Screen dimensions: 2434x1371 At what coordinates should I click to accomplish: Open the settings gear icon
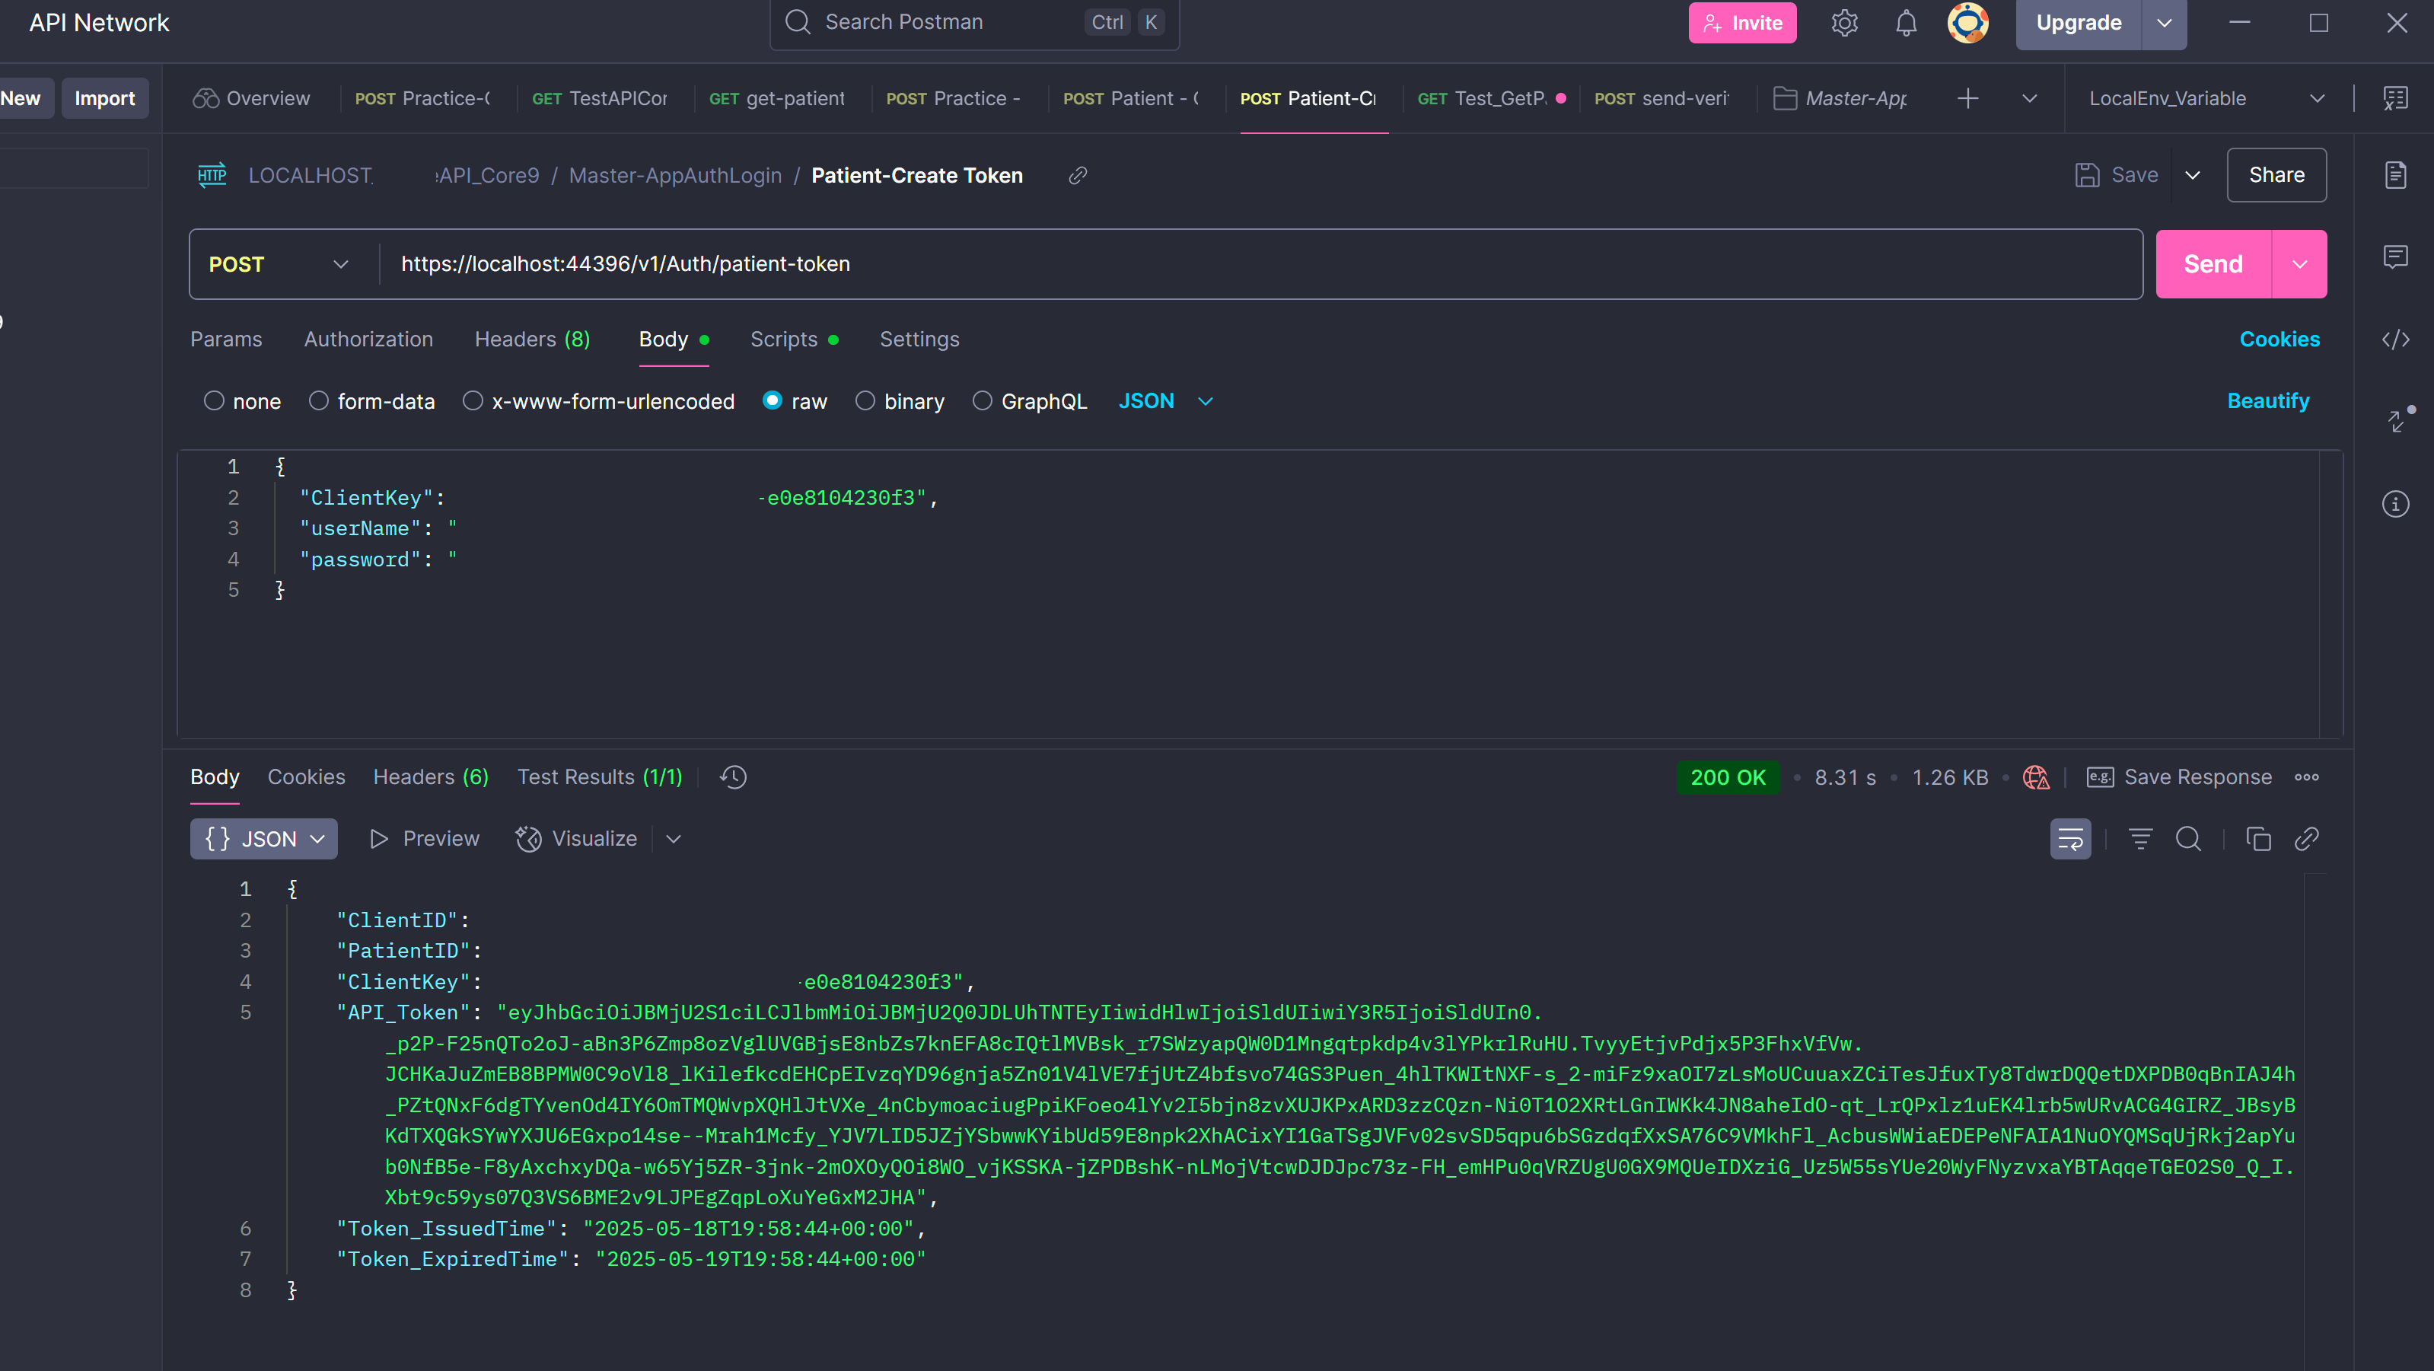coord(1844,23)
